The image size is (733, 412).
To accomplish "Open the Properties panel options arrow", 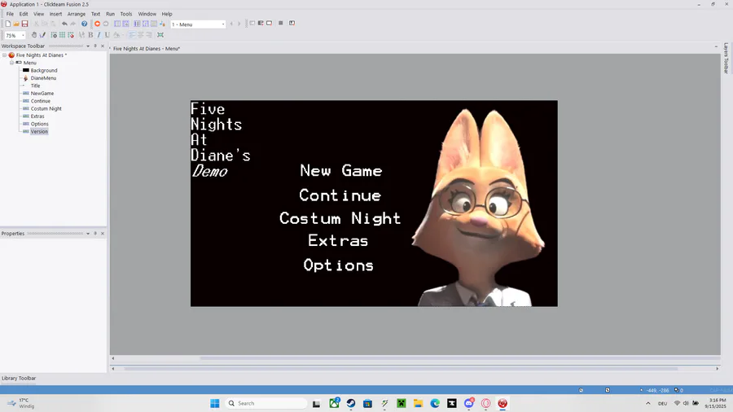I will [88, 233].
